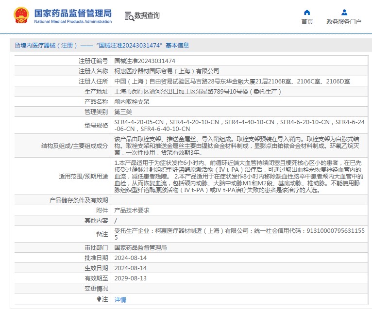Click production address 上海市闵行区漕河泾 value
The width and height of the screenshot is (372, 309).
point(198,92)
